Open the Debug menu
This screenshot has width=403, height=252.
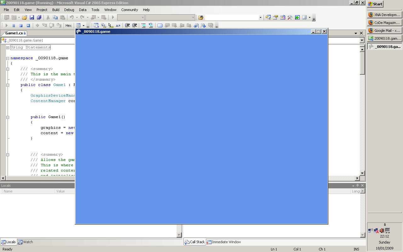[69, 10]
